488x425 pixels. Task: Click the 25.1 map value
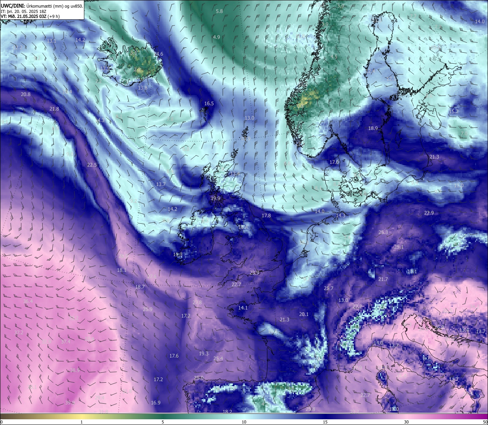[x=398, y=247]
